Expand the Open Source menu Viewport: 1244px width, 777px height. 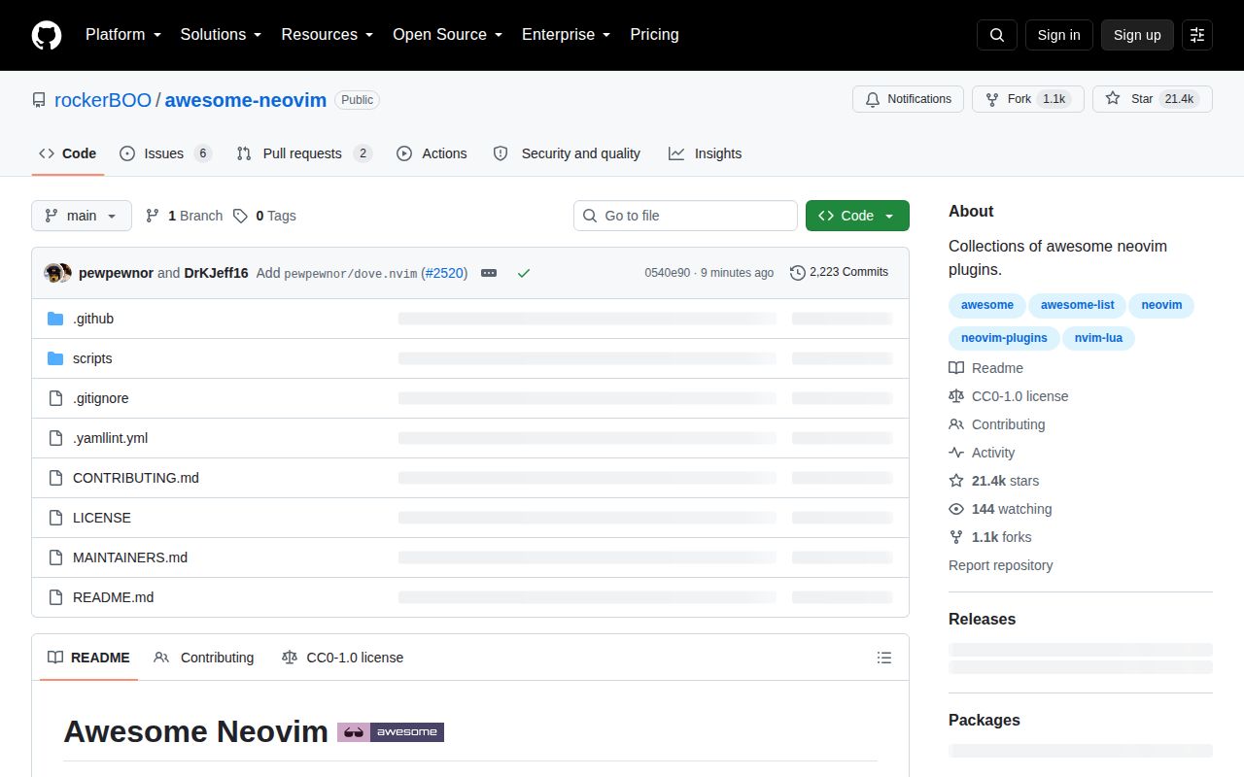point(447,35)
